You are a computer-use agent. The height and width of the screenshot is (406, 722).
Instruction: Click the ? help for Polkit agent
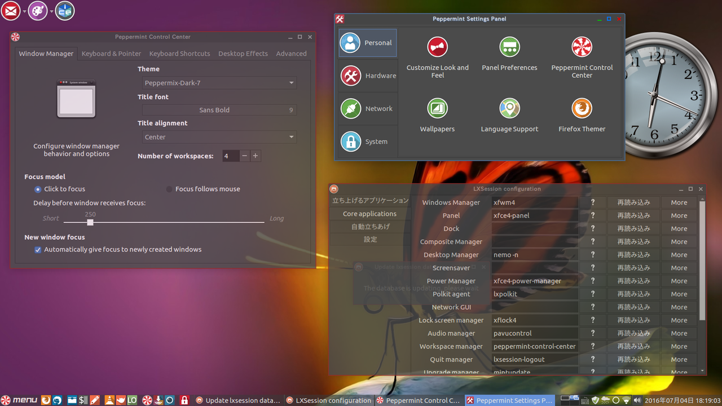593,294
